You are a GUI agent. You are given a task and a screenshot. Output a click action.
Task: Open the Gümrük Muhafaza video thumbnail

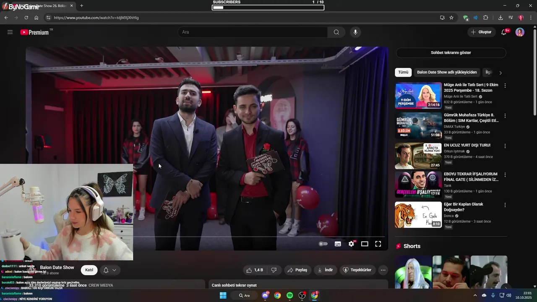click(x=418, y=125)
